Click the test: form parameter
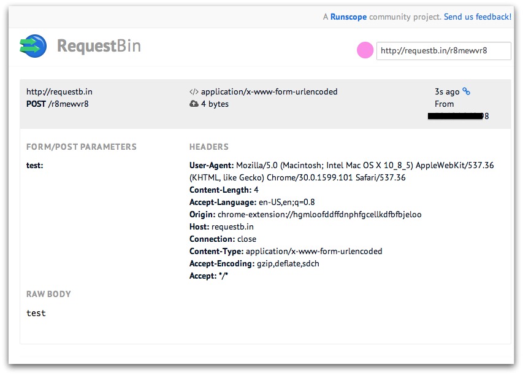The image size is (523, 375). click(35, 165)
